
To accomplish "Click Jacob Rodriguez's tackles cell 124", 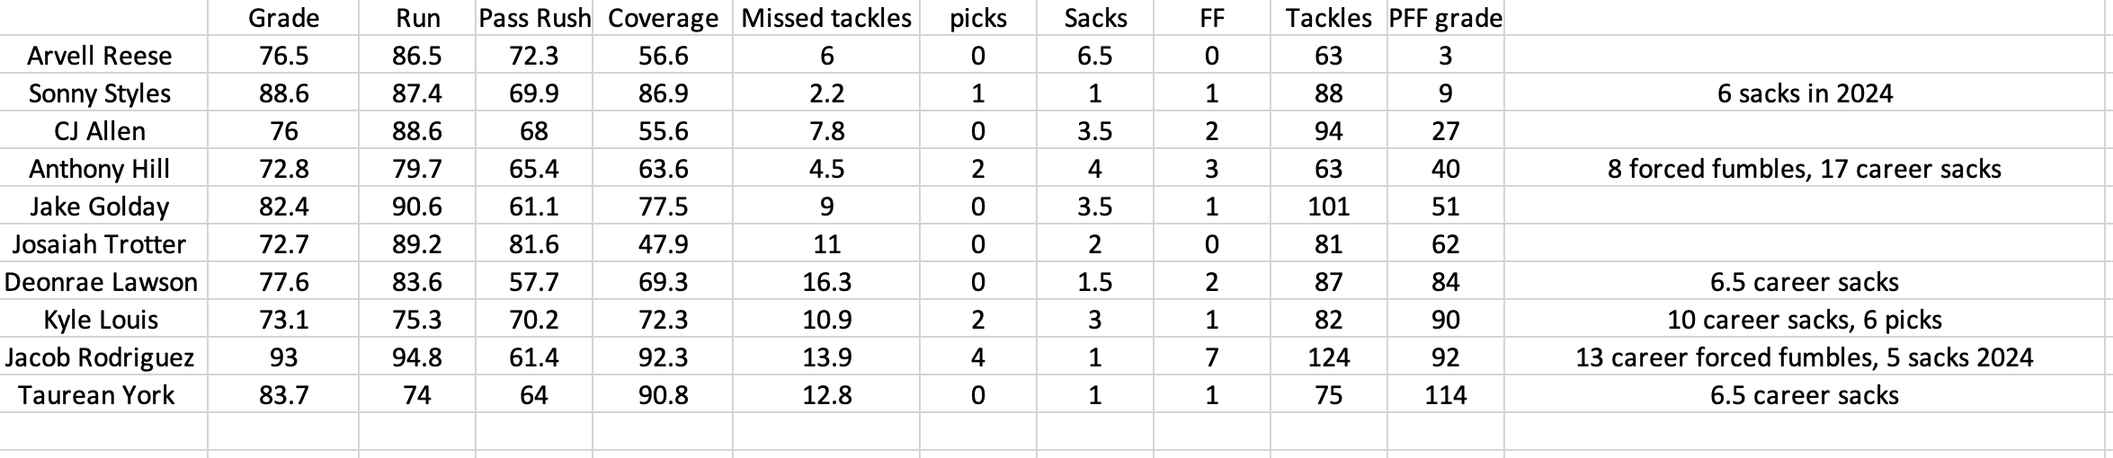I will [1328, 357].
